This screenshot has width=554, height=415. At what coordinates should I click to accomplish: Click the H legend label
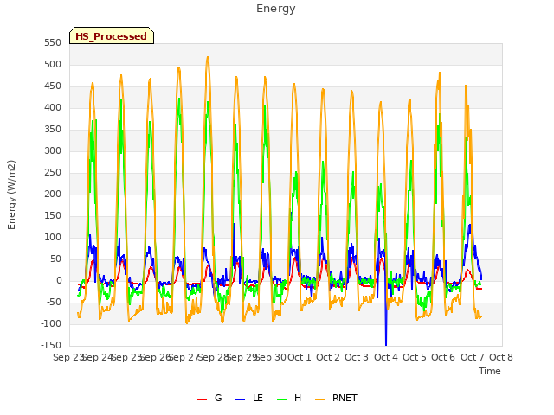[298, 398]
